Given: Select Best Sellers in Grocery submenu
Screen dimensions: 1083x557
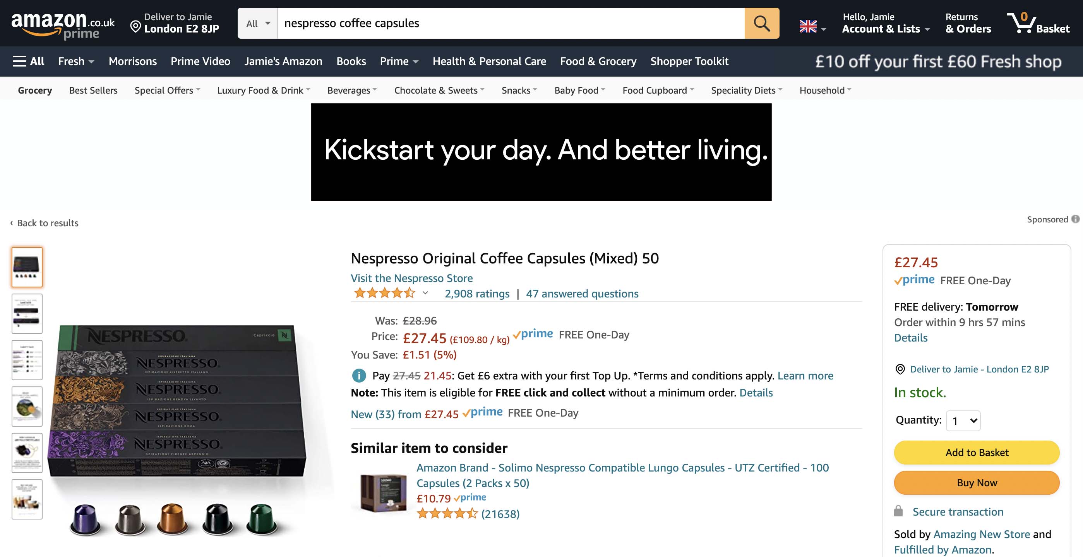Looking at the screenshot, I should [93, 90].
